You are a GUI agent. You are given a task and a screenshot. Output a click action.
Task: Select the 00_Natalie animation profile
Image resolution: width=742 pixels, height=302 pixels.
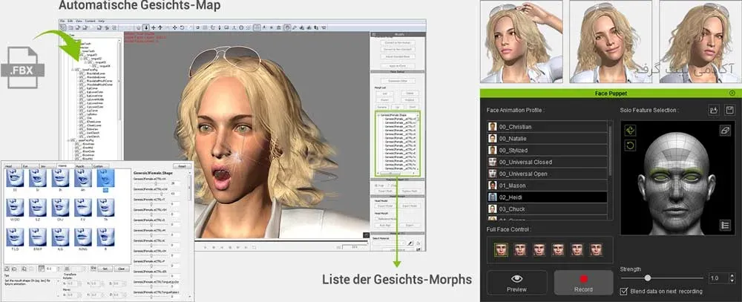tap(547, 139)
